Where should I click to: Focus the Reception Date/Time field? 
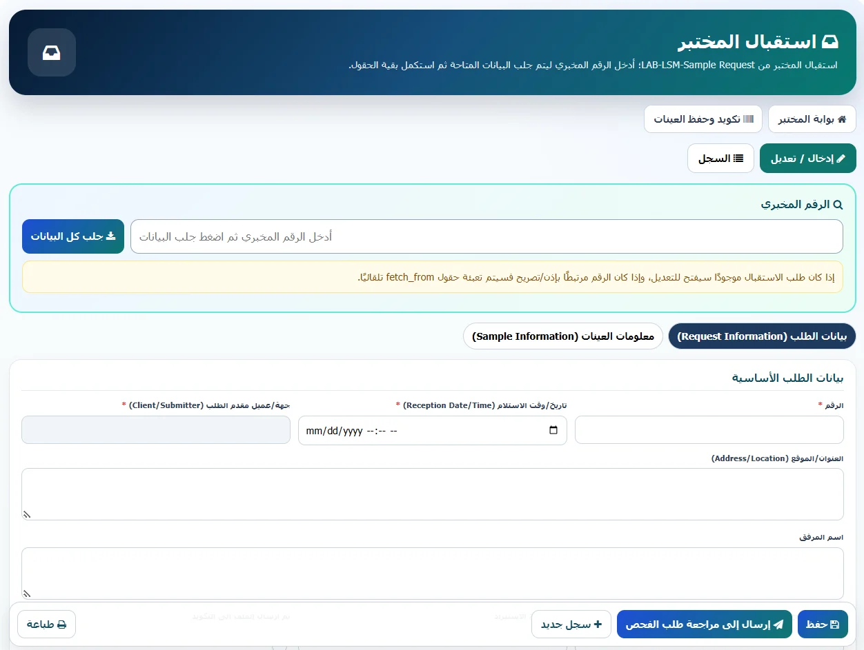point(433,430)
